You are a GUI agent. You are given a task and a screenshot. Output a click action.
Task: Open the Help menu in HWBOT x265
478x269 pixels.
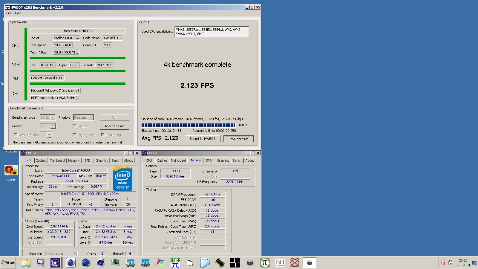click(18, 13)
